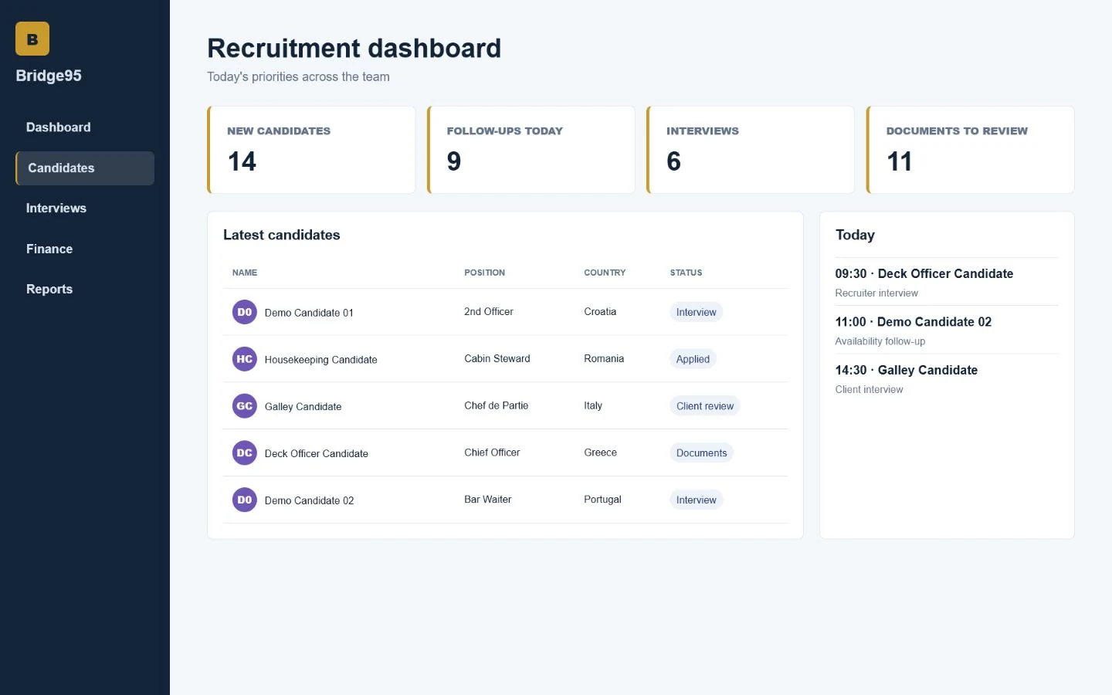Screen dimensions: 1112x695
Task: Click the "Chef de Partie" position cell
Action: click(x=497, y=406)
